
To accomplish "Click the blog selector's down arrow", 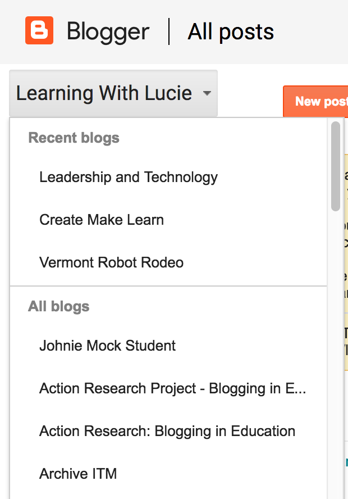I will tap(207, 93).
